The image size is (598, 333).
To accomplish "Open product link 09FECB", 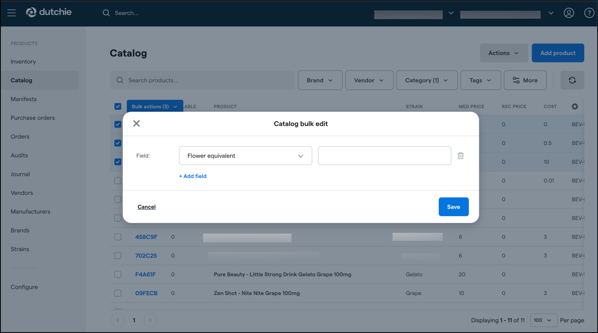I will coord(146,293).
